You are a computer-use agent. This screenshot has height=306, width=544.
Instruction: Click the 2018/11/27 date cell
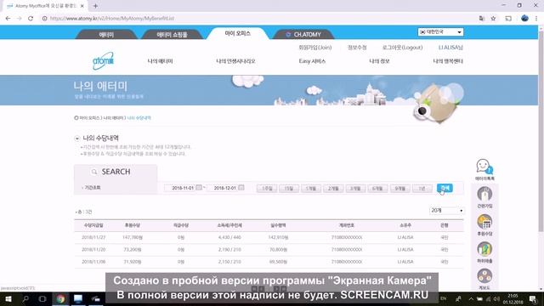[x=93, y=237]
